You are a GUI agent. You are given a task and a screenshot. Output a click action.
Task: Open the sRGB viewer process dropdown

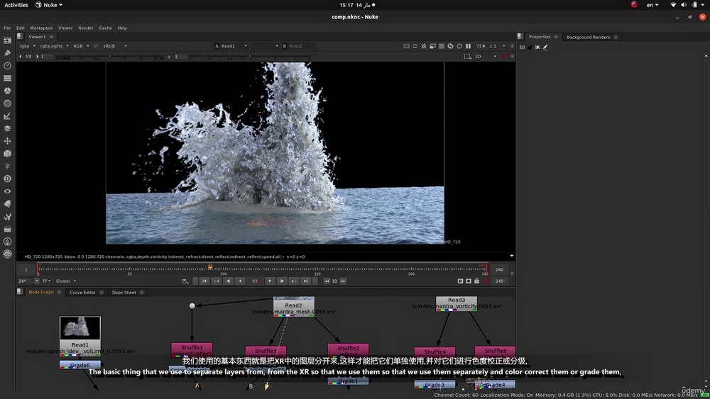pos(114,46)
